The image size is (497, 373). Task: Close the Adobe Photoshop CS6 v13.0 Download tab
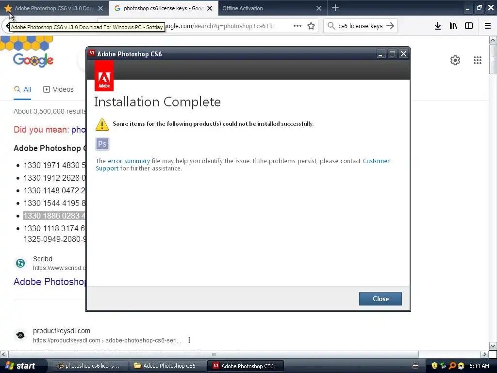100,8
